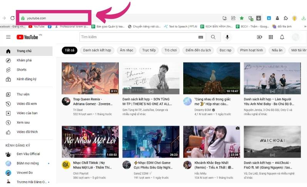
Task: Open THERE'S NO ONE AT ALL mix thumbnail
Action: [x=151, y=78]
